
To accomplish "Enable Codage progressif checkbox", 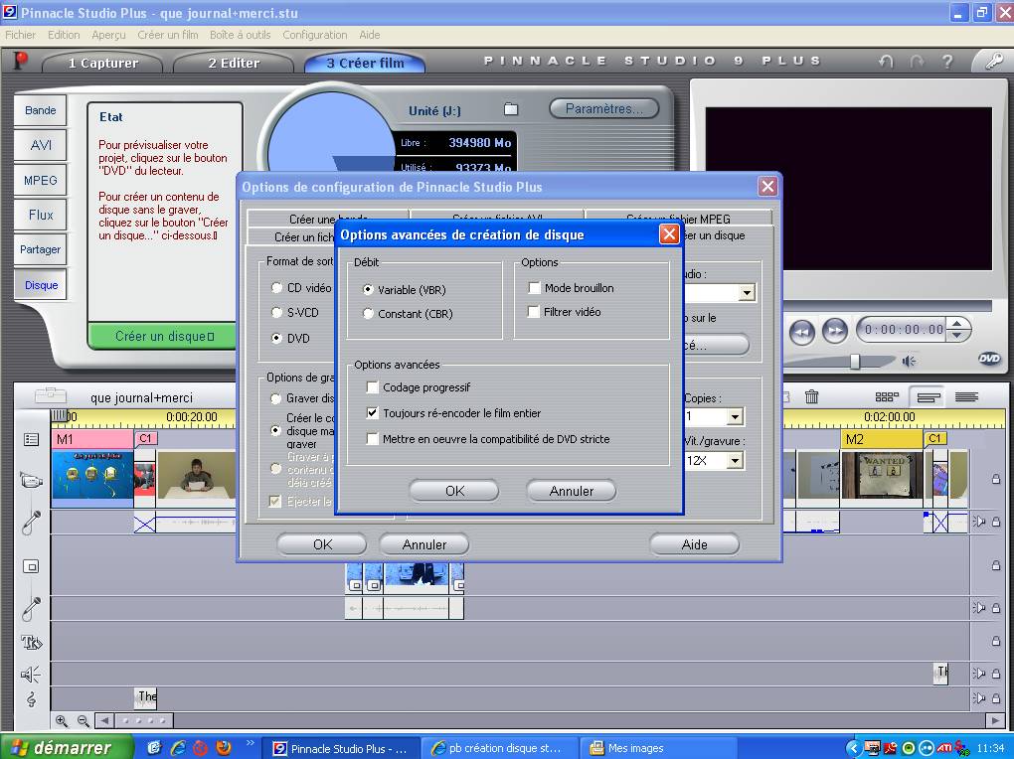I will [373, 387].
